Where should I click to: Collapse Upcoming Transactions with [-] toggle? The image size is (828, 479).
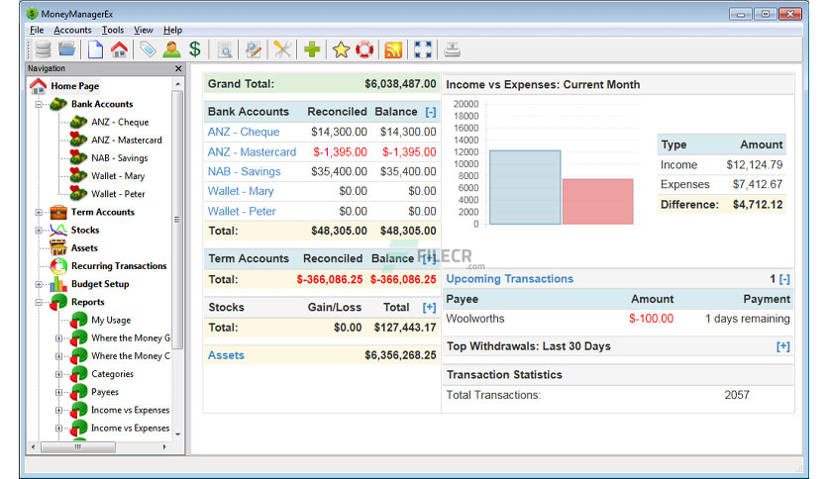click(784, 279)
